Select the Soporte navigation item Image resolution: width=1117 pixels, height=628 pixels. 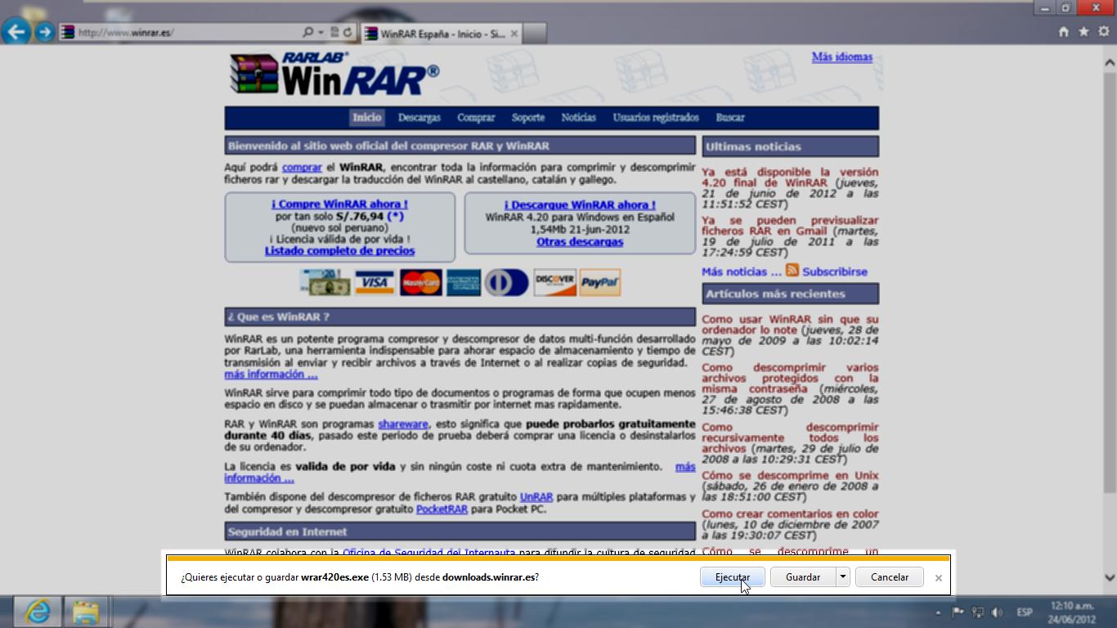coord(527,118)
